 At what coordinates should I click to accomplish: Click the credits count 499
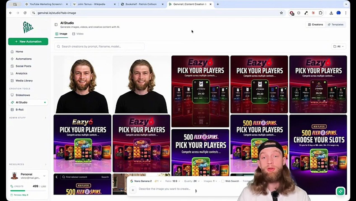36,186
